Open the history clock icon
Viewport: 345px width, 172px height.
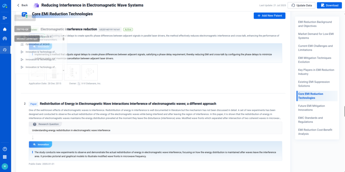(5, 50)
